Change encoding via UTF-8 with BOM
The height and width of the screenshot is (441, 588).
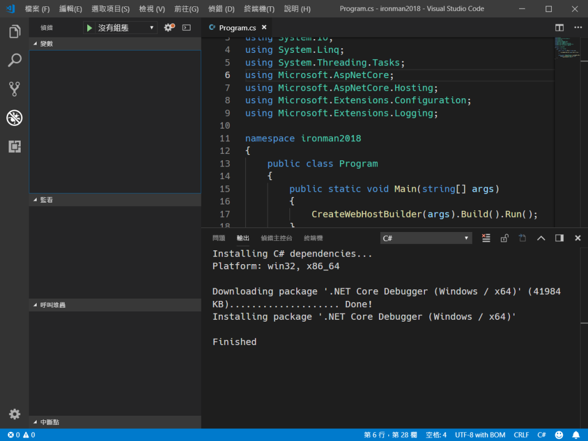coord(480,435)
